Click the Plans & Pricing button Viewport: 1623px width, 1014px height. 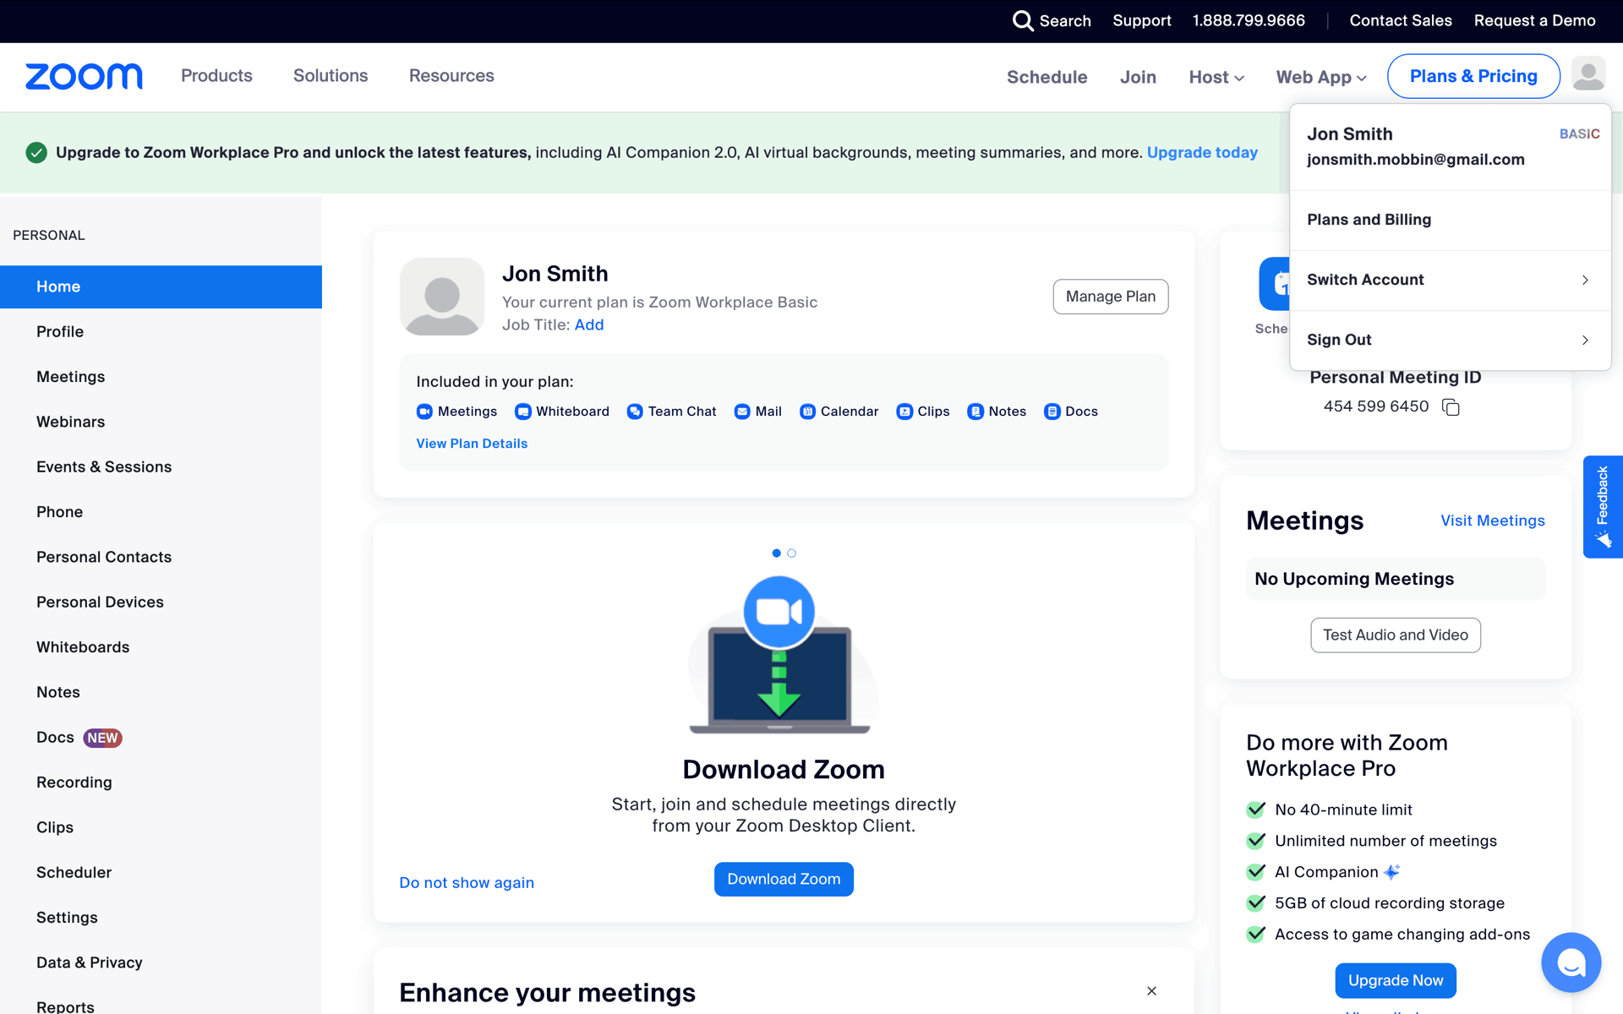[x=1473, y=76]
